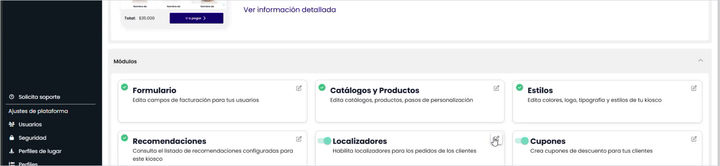Open edit icon on Localizadores card

496,139
